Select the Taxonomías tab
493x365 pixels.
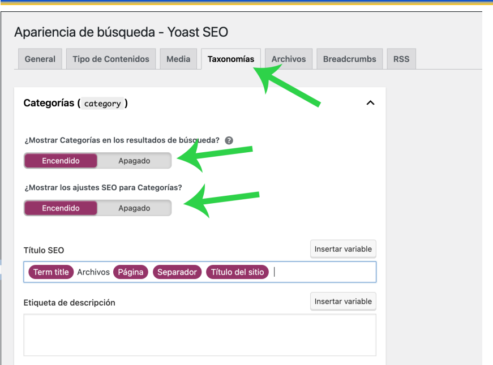231,59
